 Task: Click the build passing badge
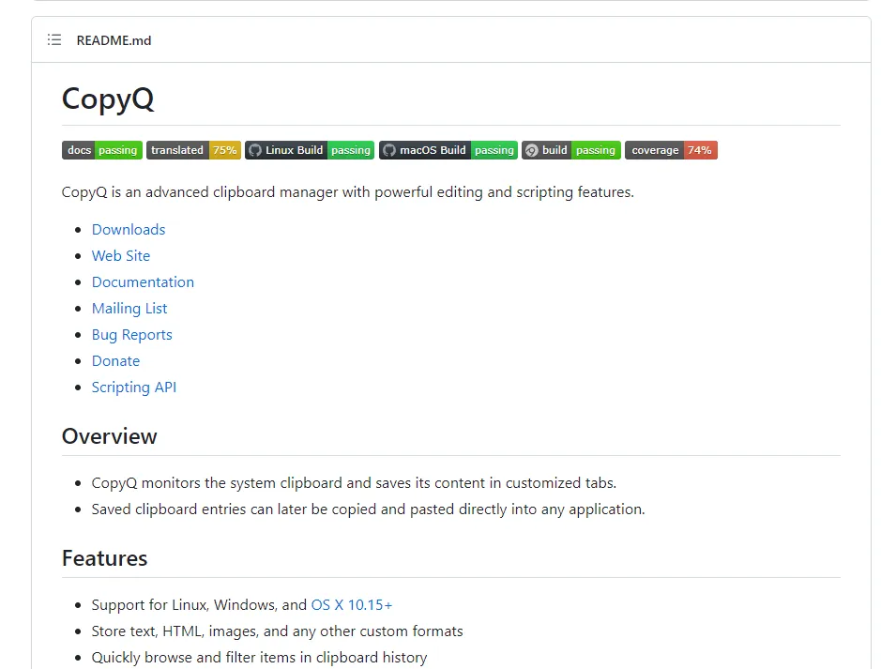point(570,150)
